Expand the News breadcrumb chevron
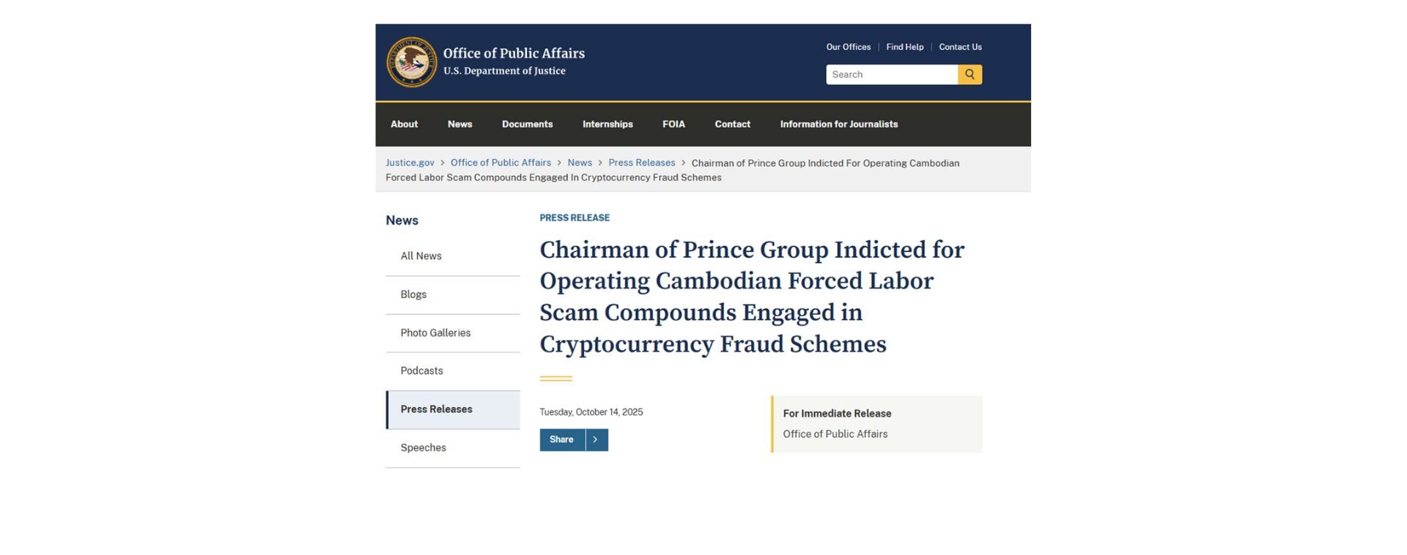The image size is (1407, 555). pos(599,163)
